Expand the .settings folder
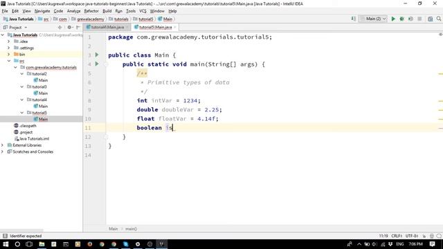The width and height of the screenshot is (443, 249). 9,48
